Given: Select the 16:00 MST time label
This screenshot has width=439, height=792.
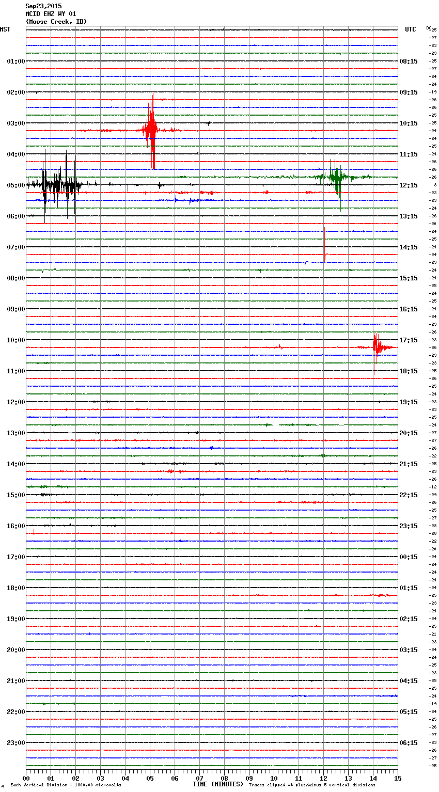Looking at the screenshot, I should [15, 526].
